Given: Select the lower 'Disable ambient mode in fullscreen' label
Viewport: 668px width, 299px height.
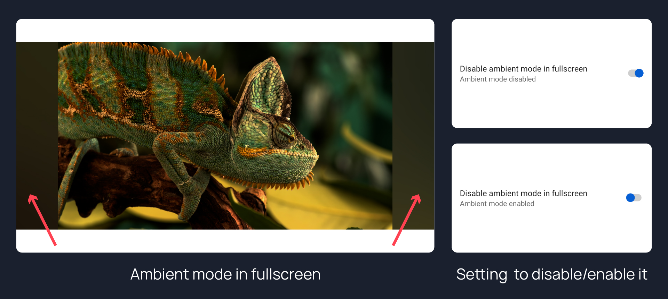Looking at the screenshot, I should 523,194.
